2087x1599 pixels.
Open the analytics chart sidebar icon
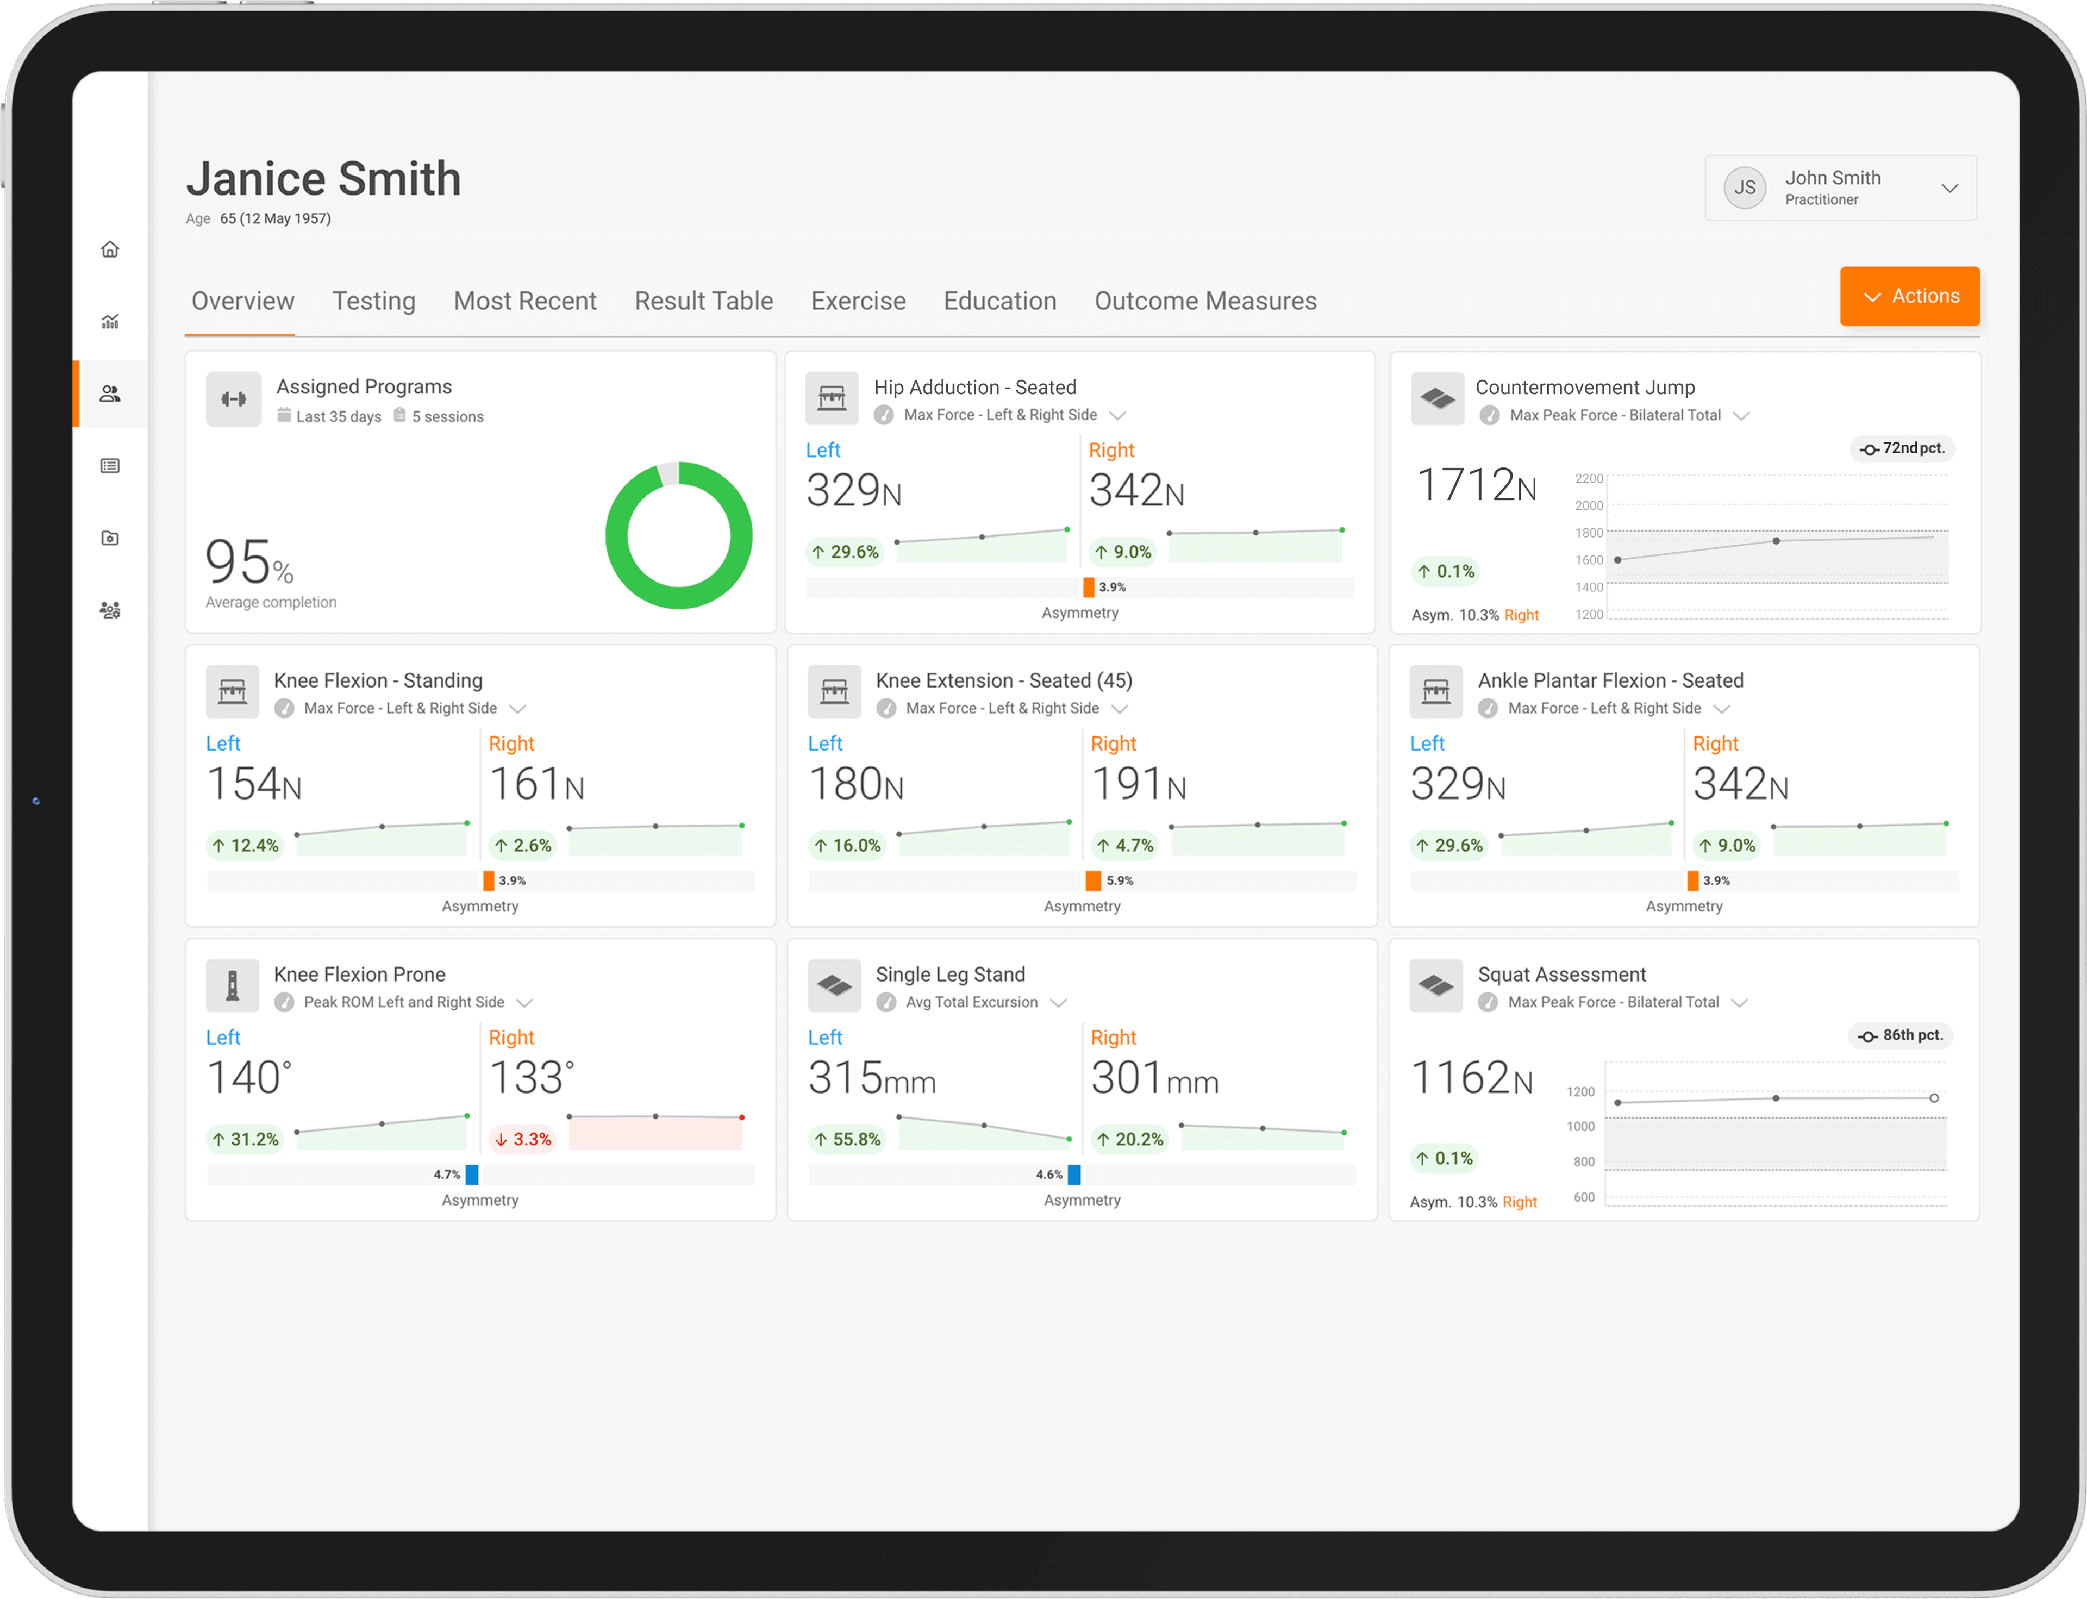tap(110, 322)
